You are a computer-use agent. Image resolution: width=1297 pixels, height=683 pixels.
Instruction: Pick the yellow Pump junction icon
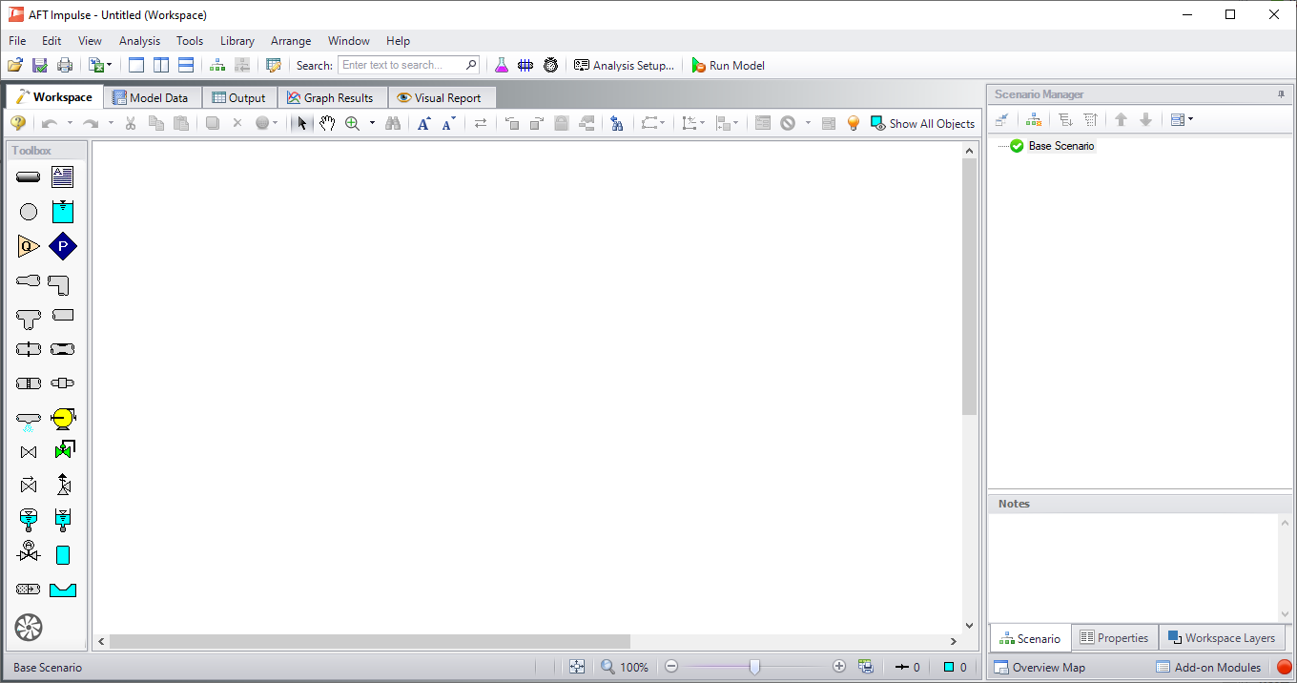pos(63,419)
